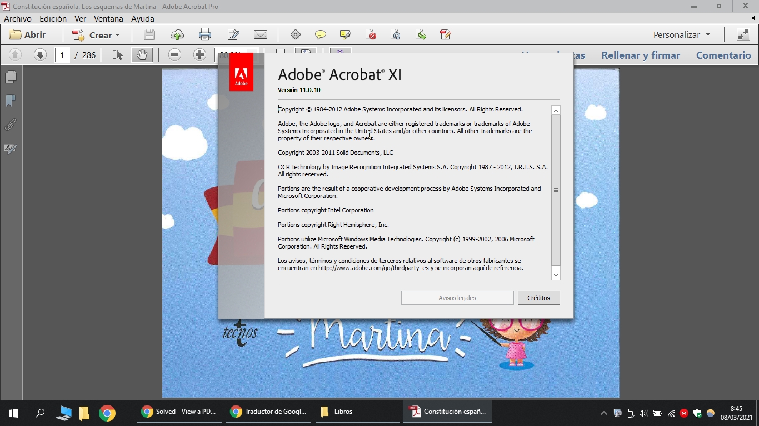Switch to Traductor de Google Chrome window

point(268,412)
